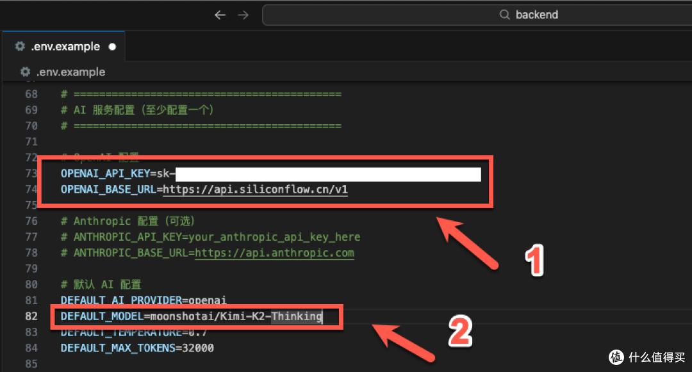Click the ANTHROPIC_API_KEY commented line
Screen dimensions: 692x372
(x=211, y=237)
